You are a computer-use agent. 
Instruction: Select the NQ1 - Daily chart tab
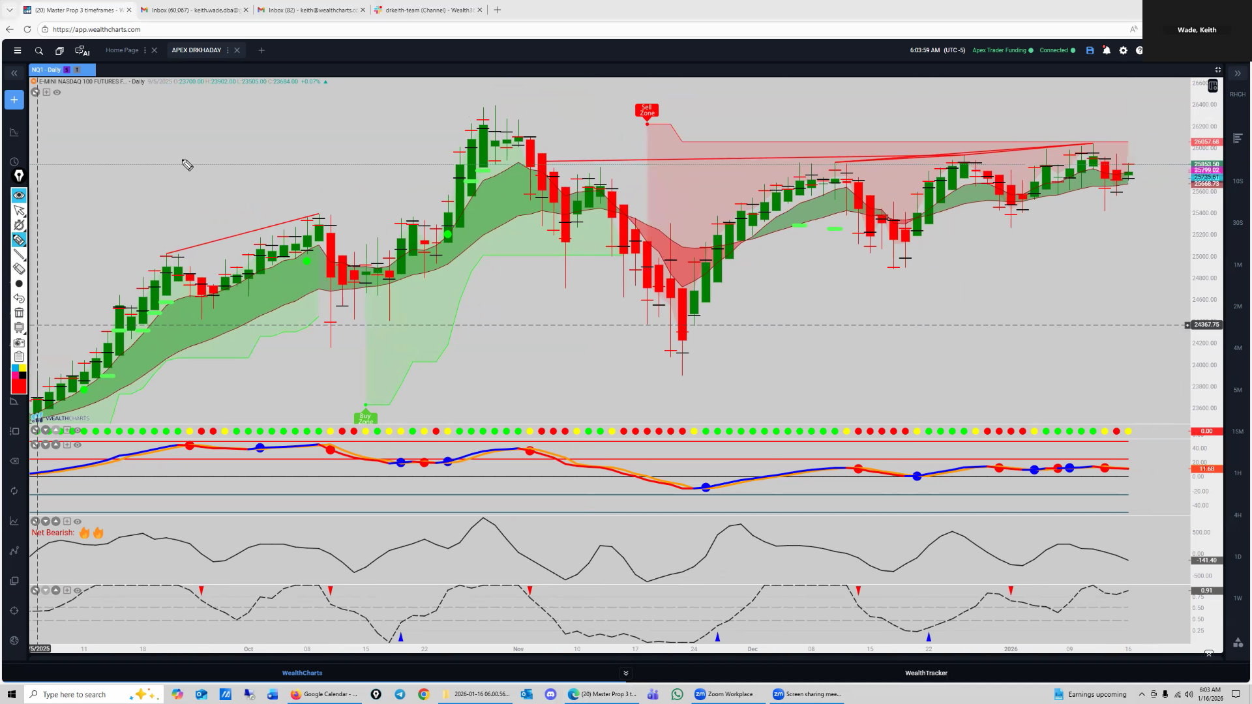pos(46,70)
